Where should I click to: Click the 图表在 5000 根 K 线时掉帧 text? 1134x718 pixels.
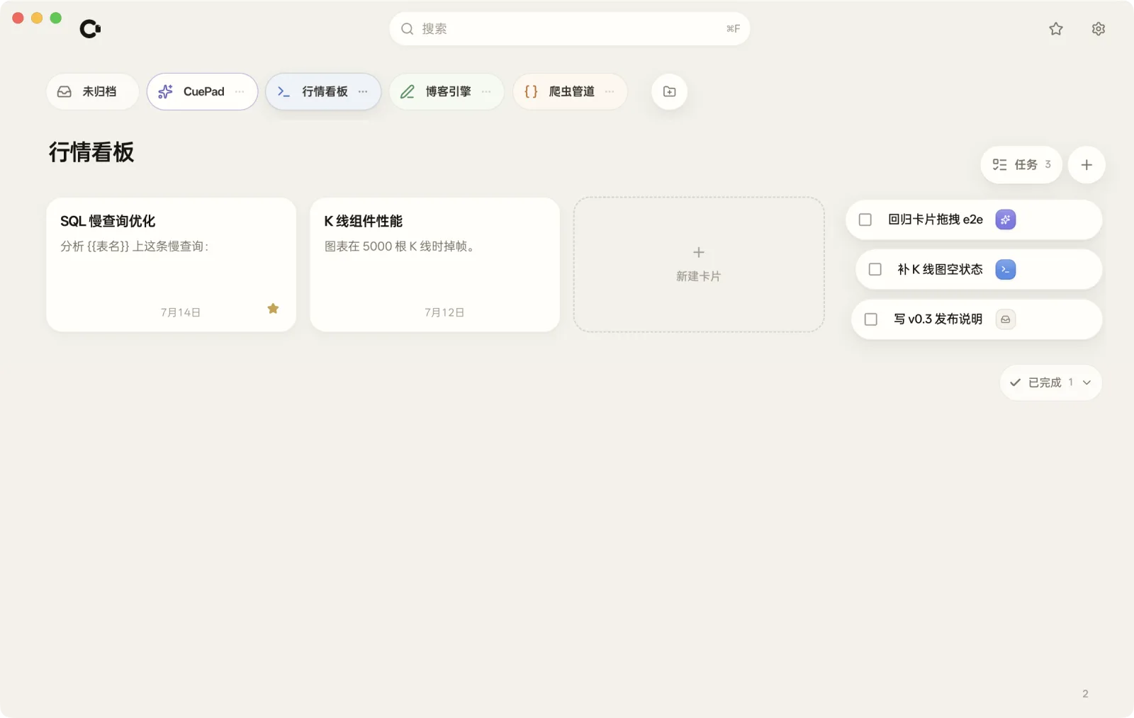(400, 246)
